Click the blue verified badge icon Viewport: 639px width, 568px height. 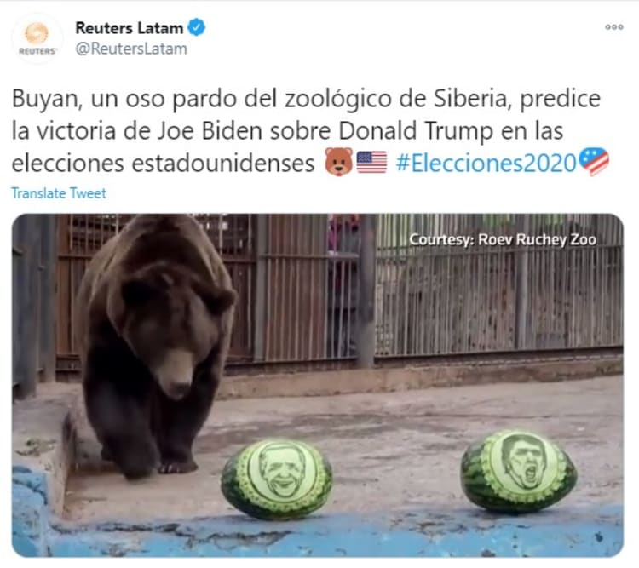click(x=197, y=27)
